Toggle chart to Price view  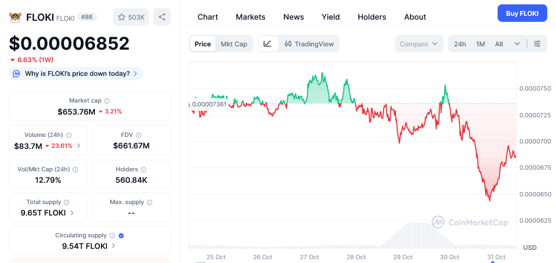(x=202, y=44)
